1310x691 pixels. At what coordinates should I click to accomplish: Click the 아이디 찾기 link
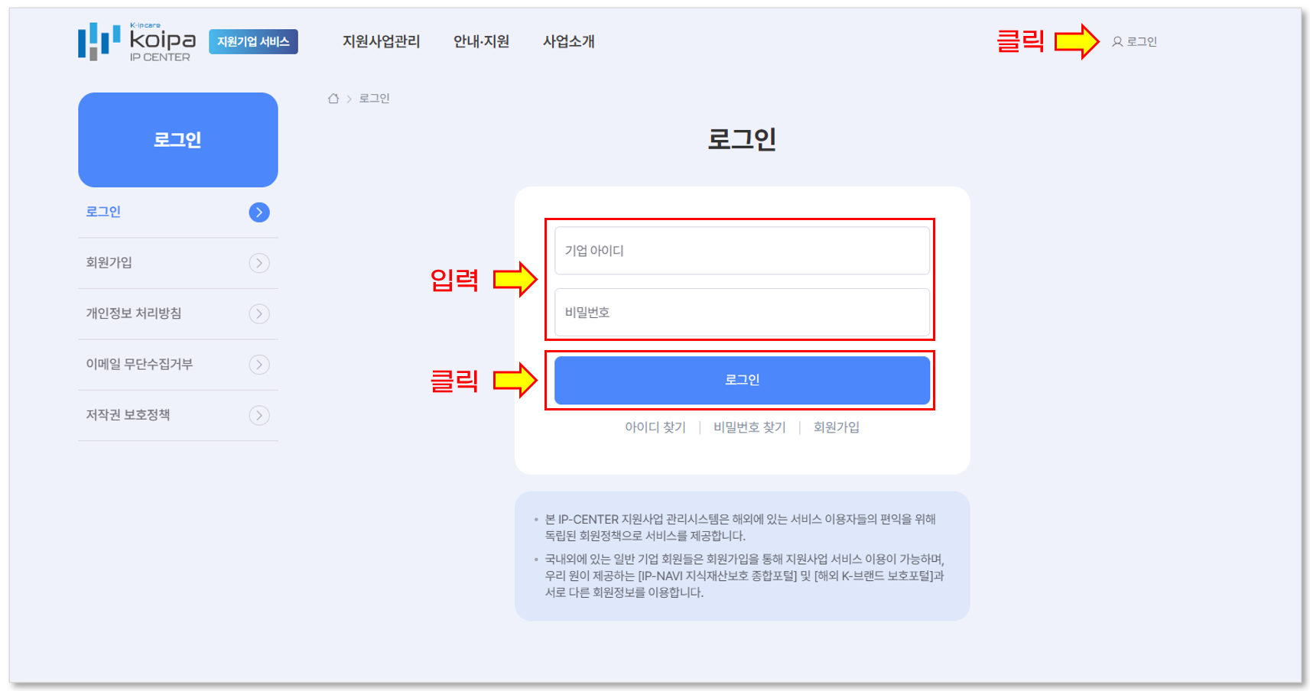655,427
